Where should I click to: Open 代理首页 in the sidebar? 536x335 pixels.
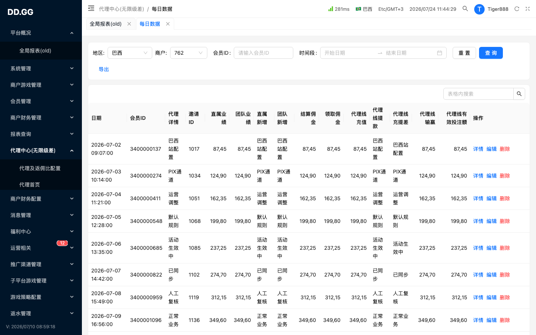pyautogui.click(x=41, y=185)
